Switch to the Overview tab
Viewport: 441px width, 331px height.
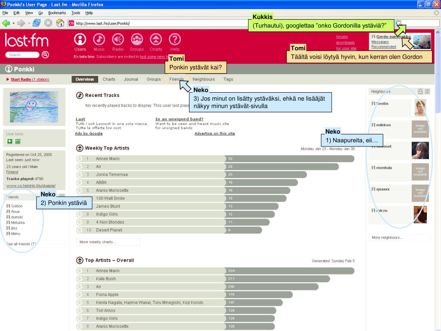[85, 79]
